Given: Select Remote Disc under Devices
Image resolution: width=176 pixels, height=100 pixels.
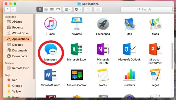Looking at the screenshot, I should 18,68.
